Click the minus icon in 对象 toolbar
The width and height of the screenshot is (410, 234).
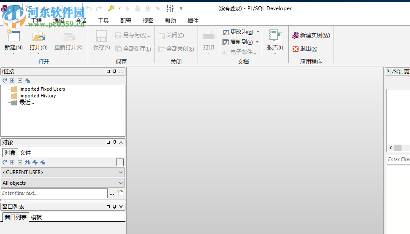pyautogui.click(x=20, y=162)
